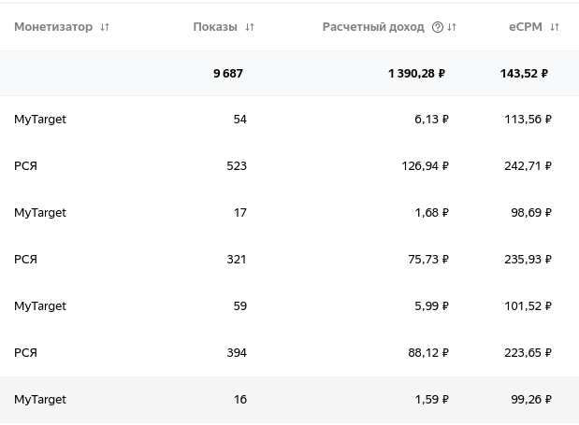Click the eCPM column header label
Image resolution: width=579 pixels, height=425 pixels.
[x=526, y=27]
